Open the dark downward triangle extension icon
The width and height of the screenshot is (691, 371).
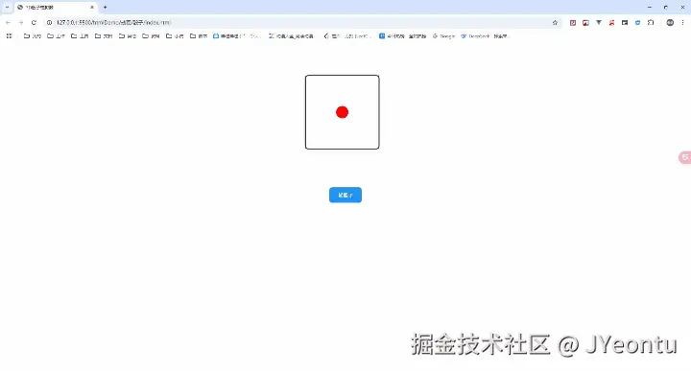[599, 22]
